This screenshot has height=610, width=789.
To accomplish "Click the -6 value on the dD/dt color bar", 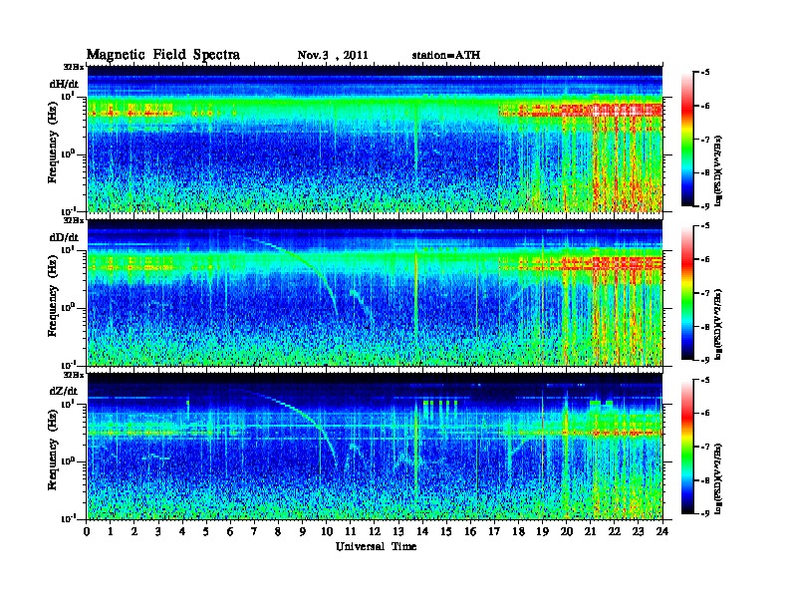I will (x=705, y=259).
